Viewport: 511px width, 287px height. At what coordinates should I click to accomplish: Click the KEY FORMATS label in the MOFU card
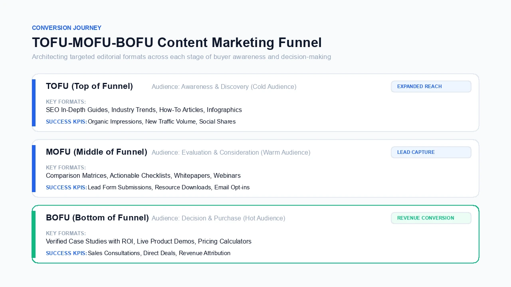tap(66, 168)
